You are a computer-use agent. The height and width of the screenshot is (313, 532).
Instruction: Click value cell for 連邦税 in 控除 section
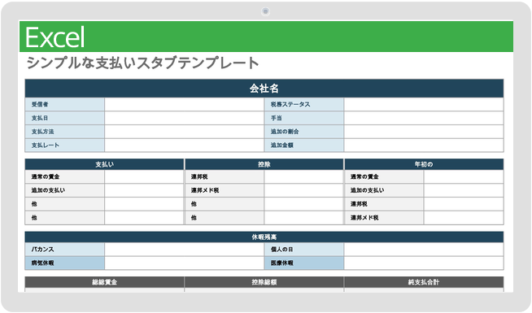[303, 176]
